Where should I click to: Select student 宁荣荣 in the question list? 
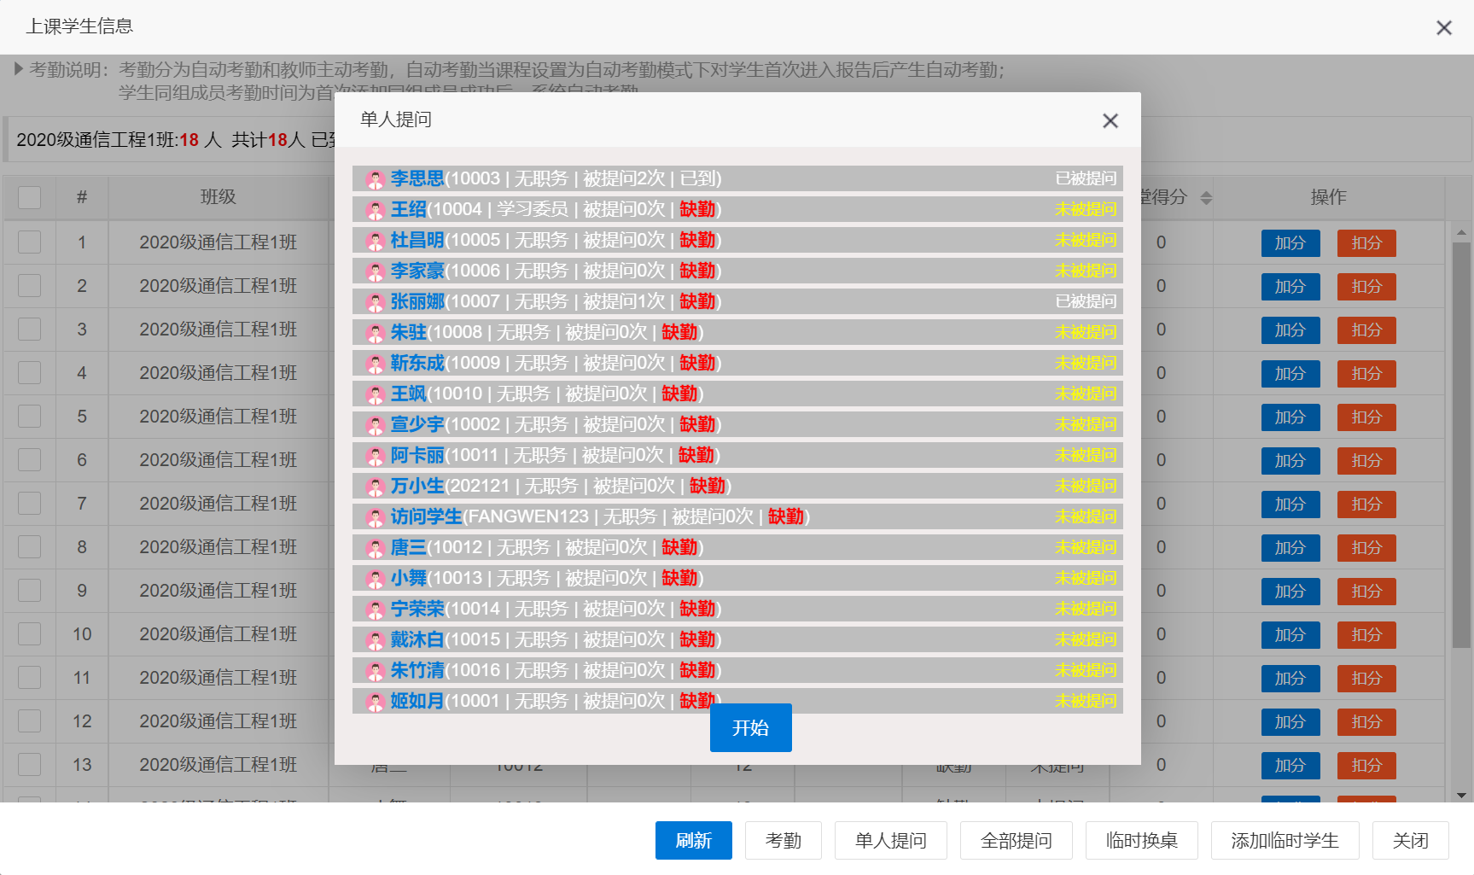pos(417,609)
